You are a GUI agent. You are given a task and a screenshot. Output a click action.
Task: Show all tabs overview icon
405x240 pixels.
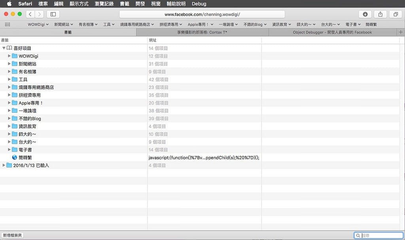click(396, 14)
